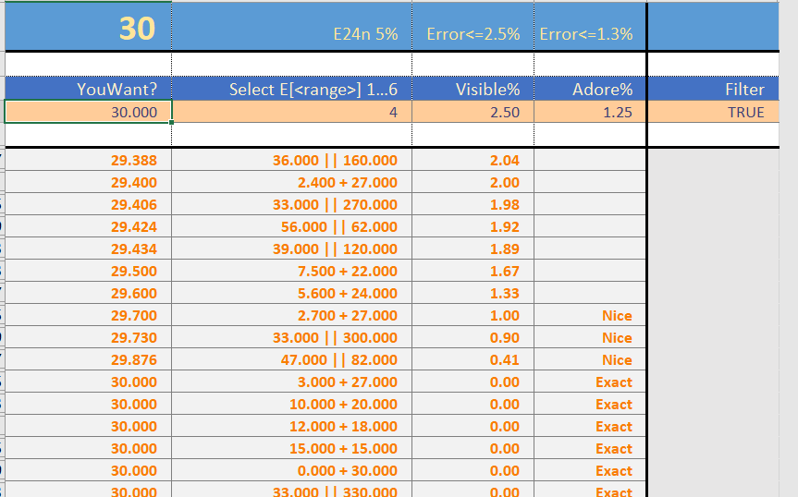Click the Error<=1.3% cell
Image resolution: width=798 pixels, height=497 pixels.
pyautogui.click(x=590, y=27)
